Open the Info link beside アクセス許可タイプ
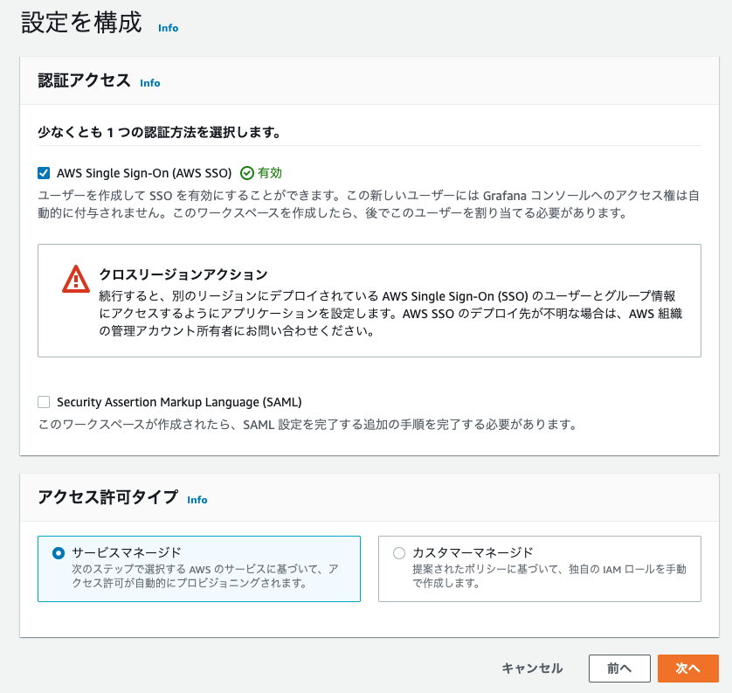The height and width of the screenshot is (693, 732). [197, 500]
